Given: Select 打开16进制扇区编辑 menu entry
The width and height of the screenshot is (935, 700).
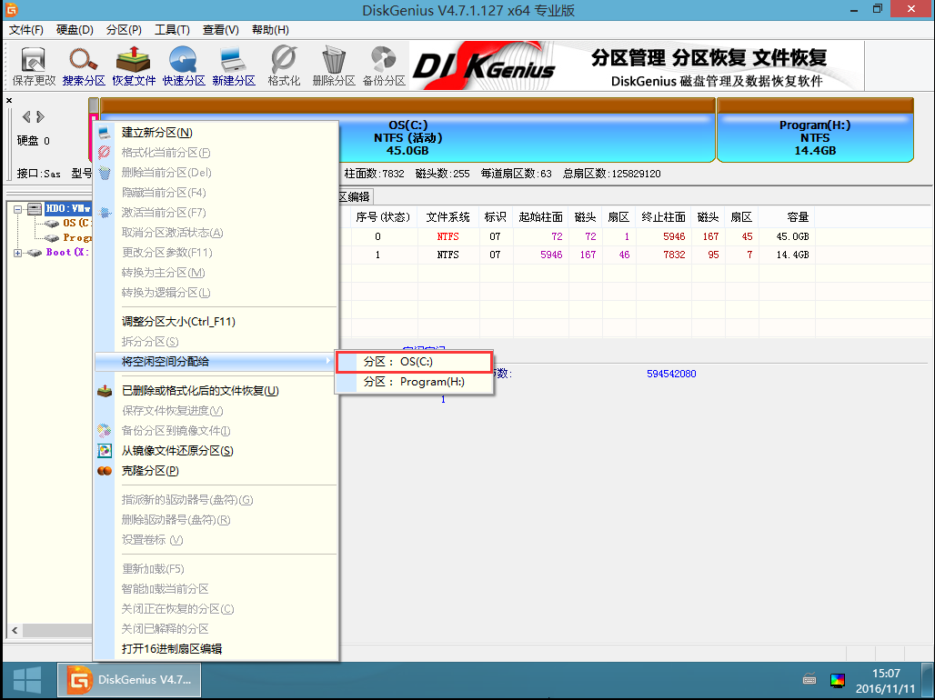Looking at the screenshot, I should (x=216, y=649).
